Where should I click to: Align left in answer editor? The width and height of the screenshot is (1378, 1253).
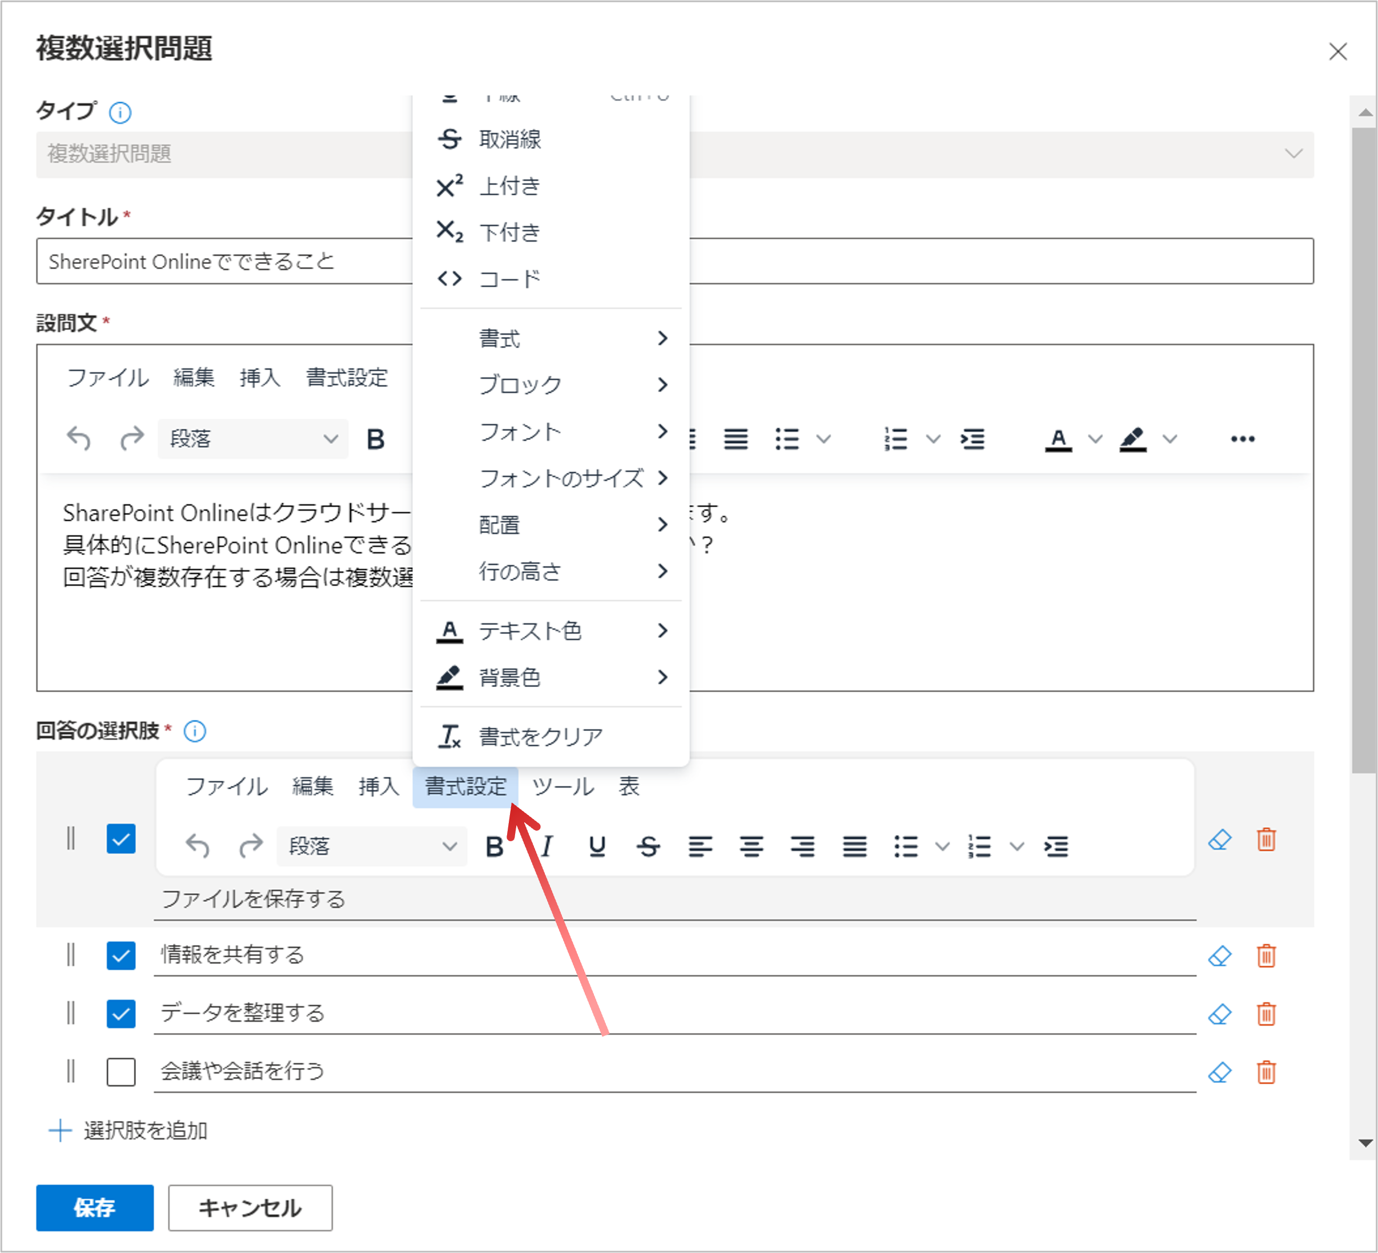(x=700, y=847)
